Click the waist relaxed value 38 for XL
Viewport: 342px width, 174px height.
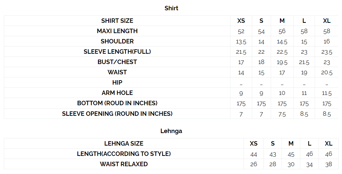coord(329,164)
